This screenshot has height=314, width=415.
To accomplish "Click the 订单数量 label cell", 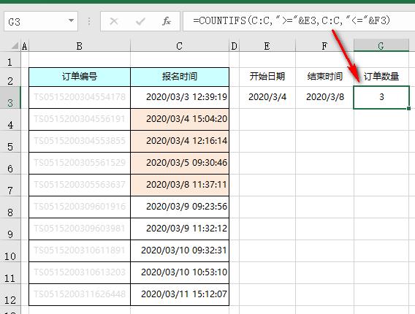I will click(x=381, y=77).
